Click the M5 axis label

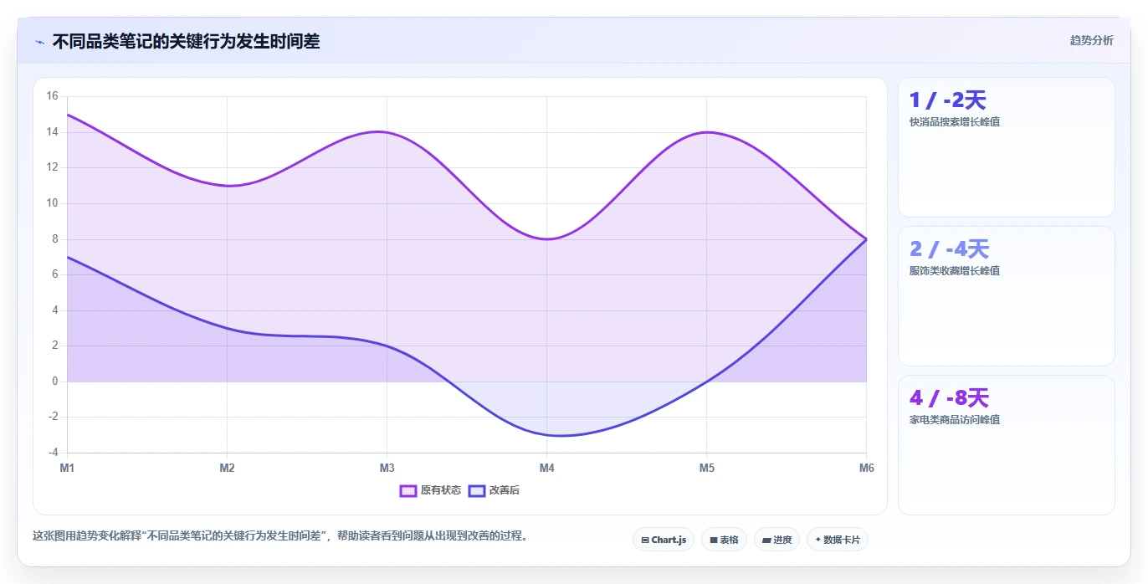coord(707,468)
